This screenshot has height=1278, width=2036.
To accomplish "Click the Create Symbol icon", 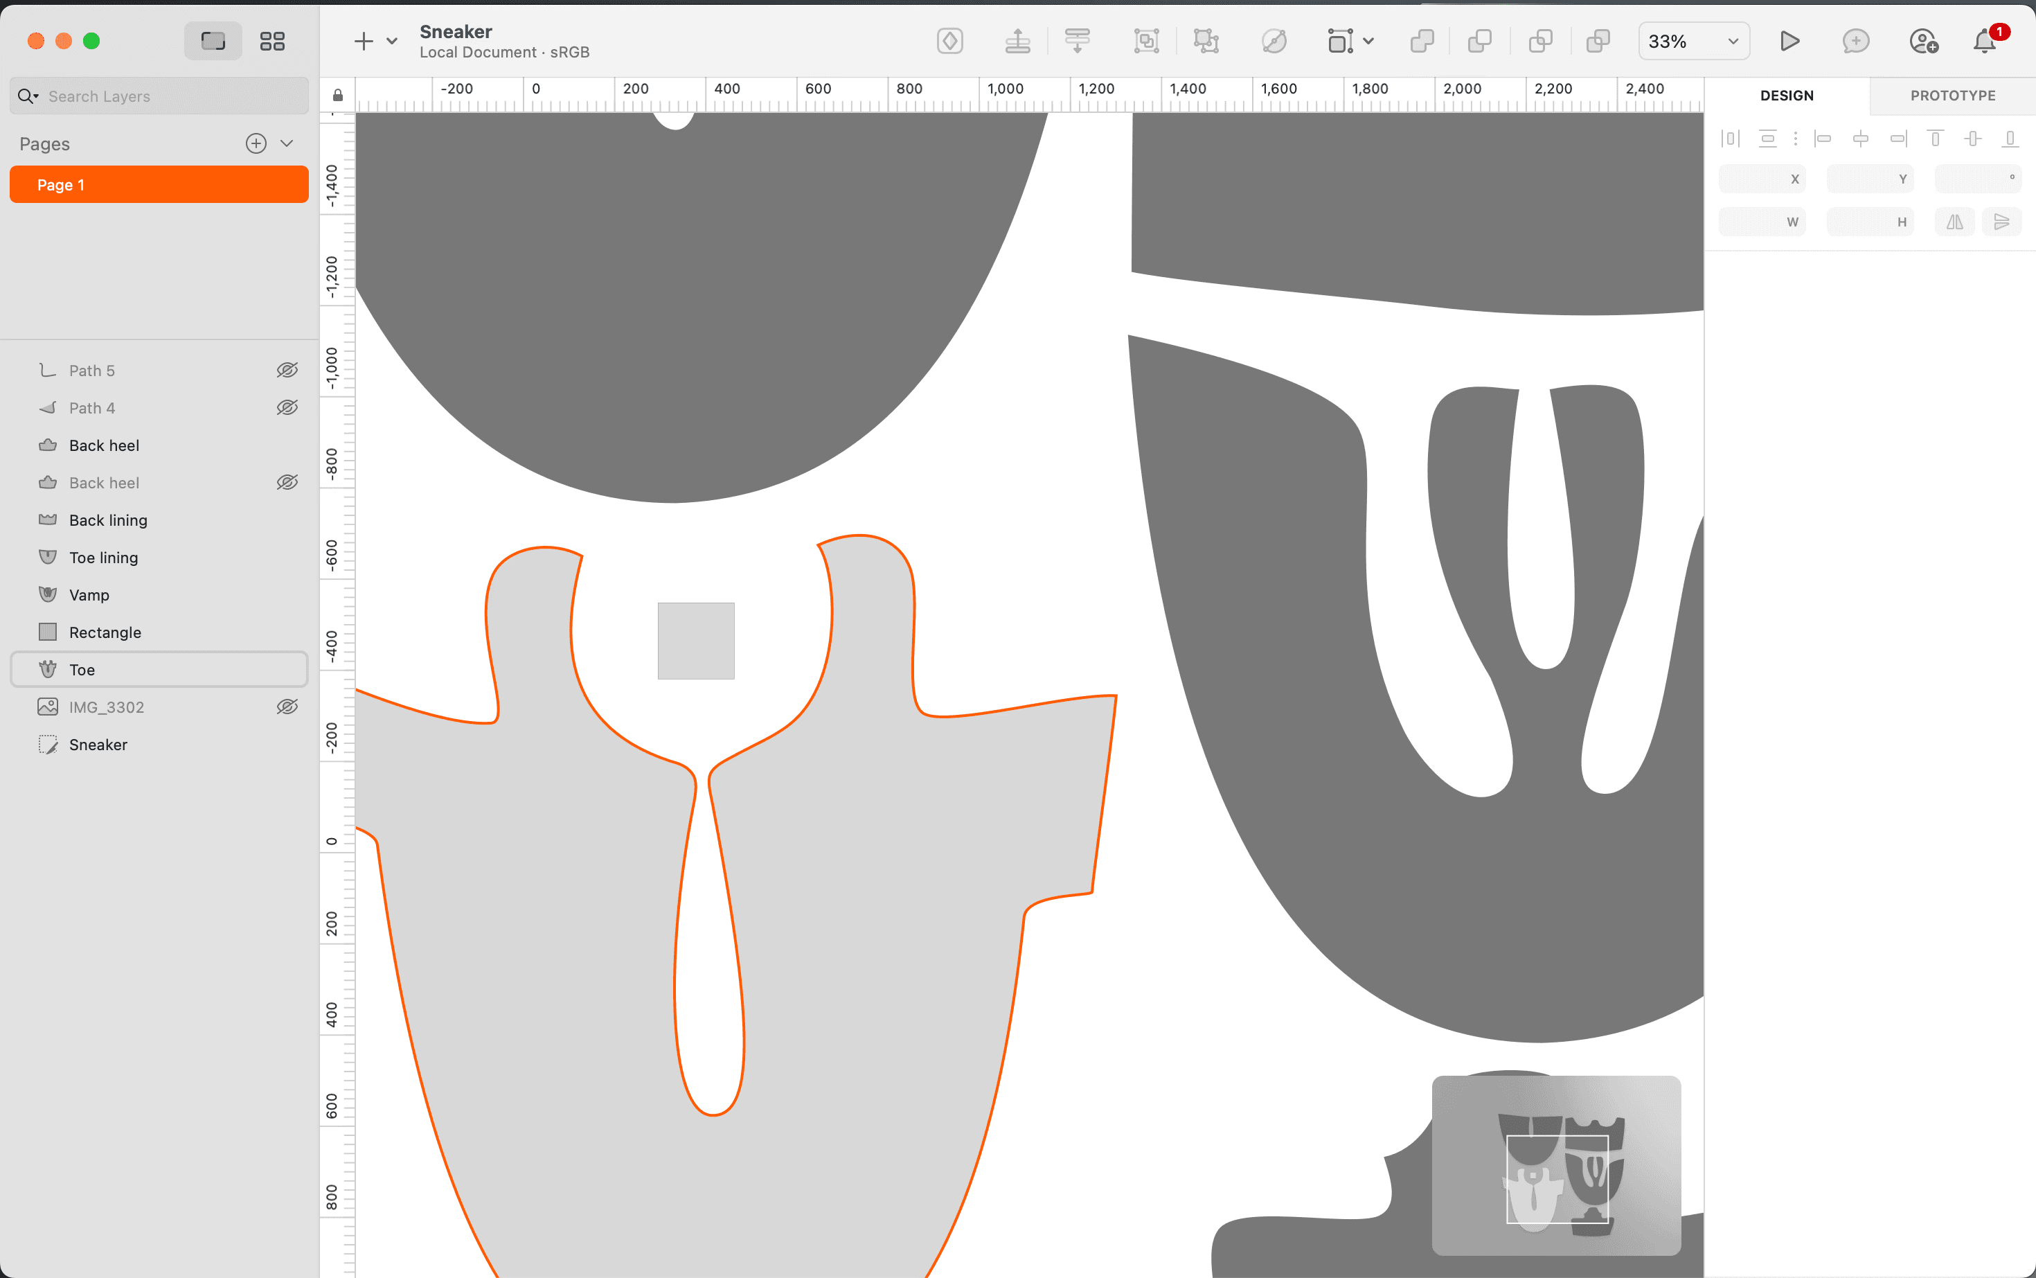I will [949, 41].
